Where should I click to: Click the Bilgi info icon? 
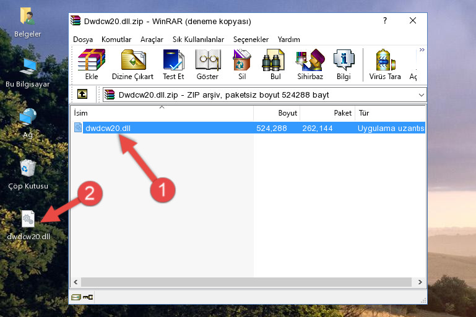point(344,64)
